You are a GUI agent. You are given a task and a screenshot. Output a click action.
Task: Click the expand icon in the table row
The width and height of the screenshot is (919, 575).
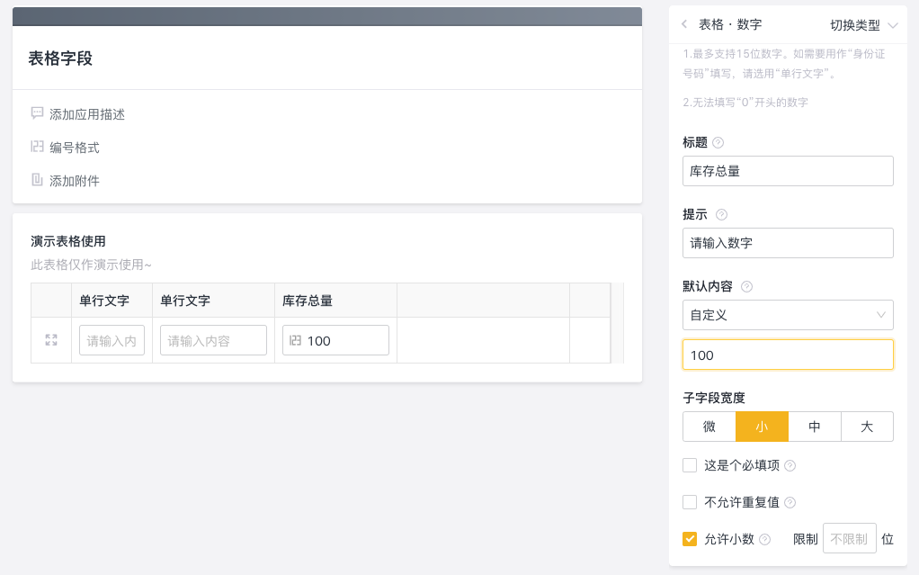coord(51,340)
